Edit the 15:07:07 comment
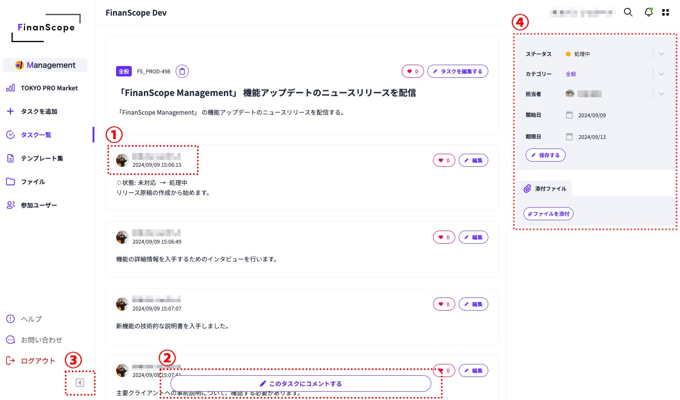This screenshot has width=680, height=400. tap(473, 304)
